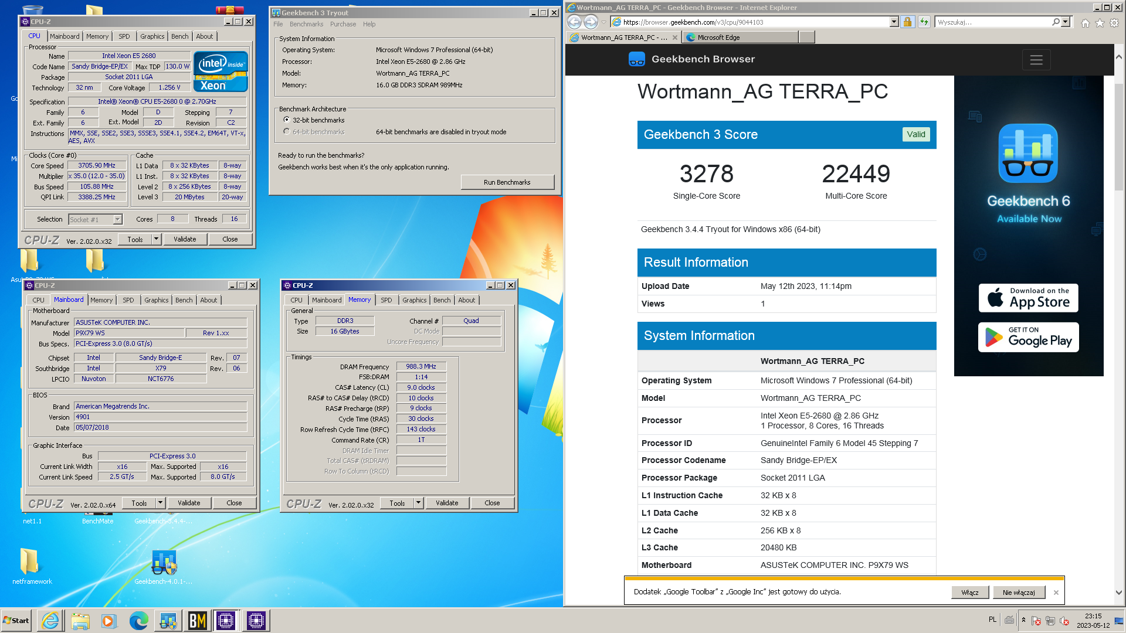Show hidden tray icons chevron

coord(1023,620)
